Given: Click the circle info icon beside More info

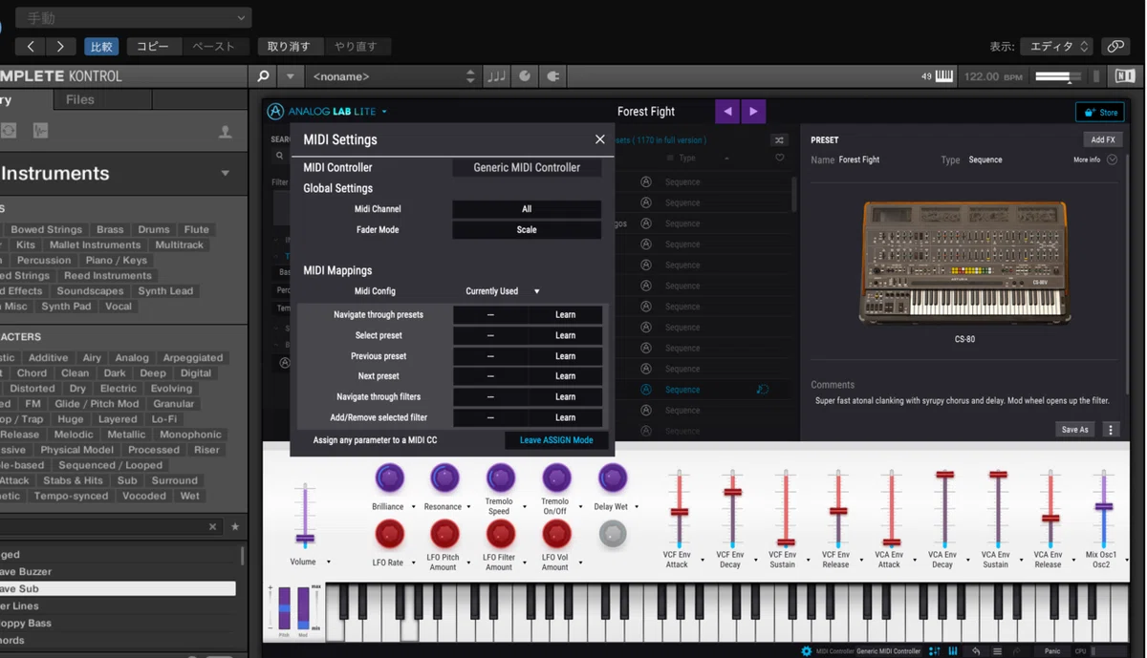Looking at the screenshot, I should coord(1112,159).
